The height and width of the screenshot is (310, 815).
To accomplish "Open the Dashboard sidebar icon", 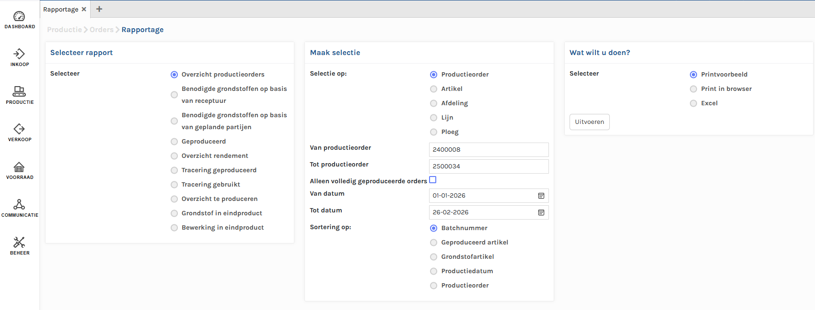I will point(19,16).
